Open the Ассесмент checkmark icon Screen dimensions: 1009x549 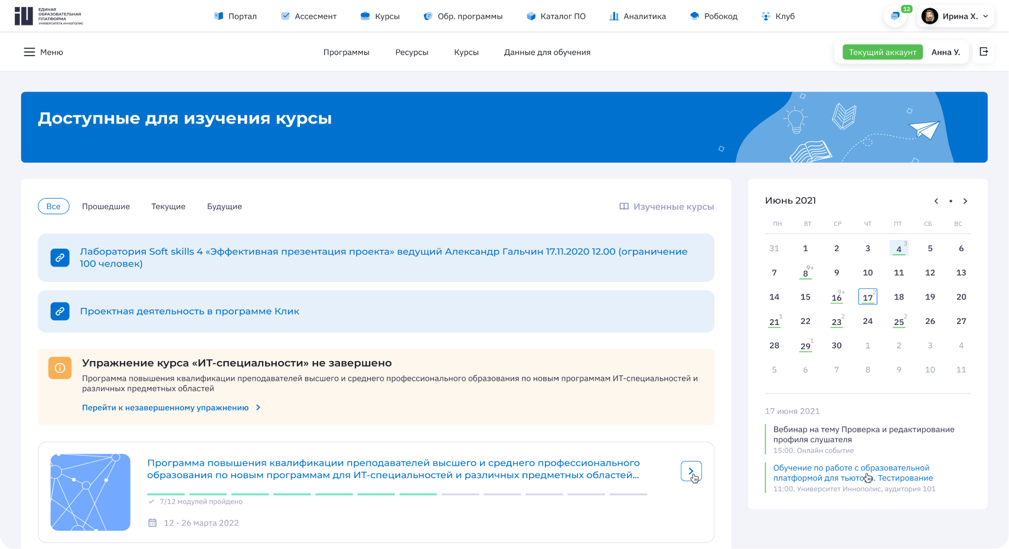click(285, 16)
